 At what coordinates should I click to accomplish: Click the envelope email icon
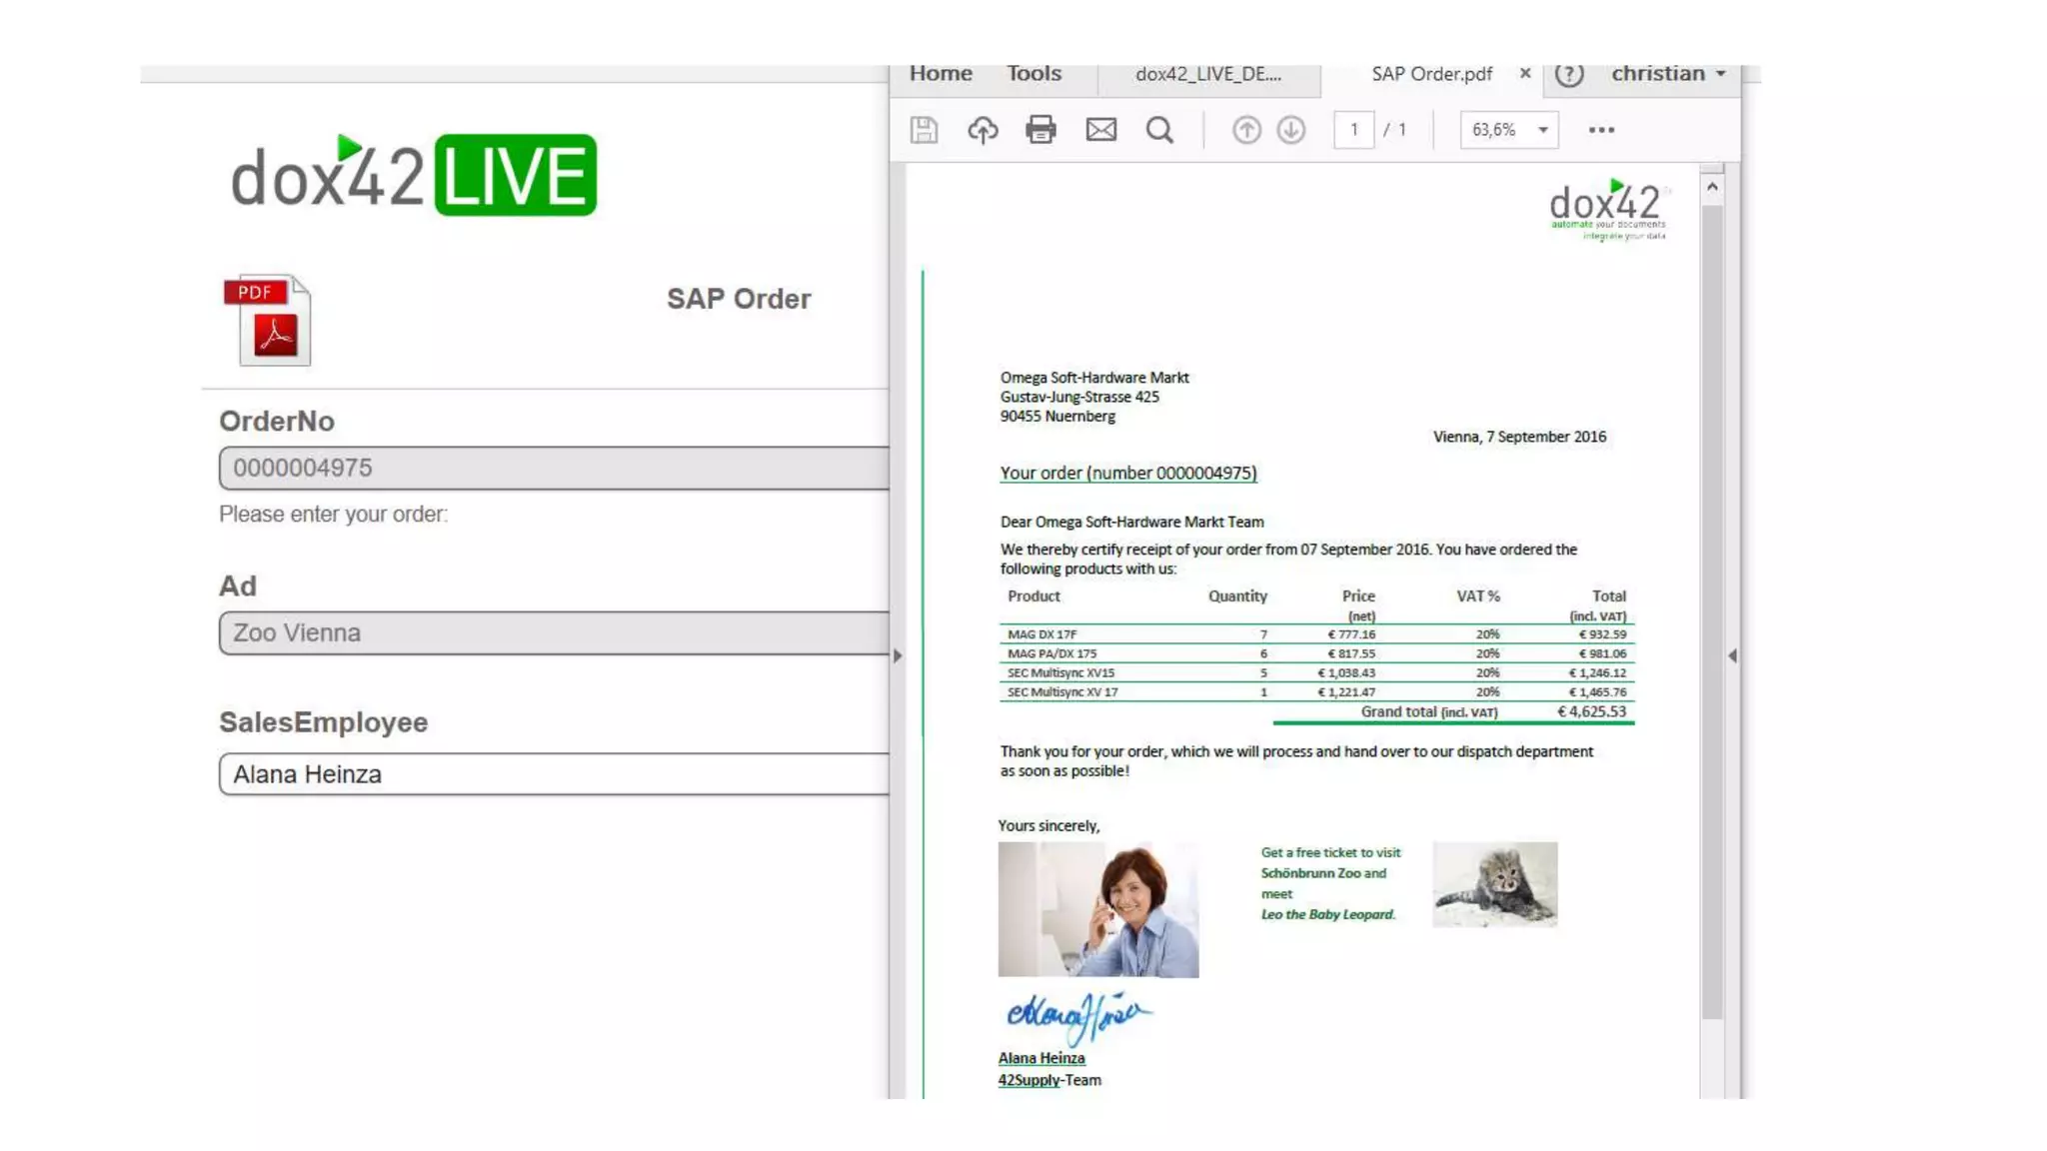coord(1100,130)
